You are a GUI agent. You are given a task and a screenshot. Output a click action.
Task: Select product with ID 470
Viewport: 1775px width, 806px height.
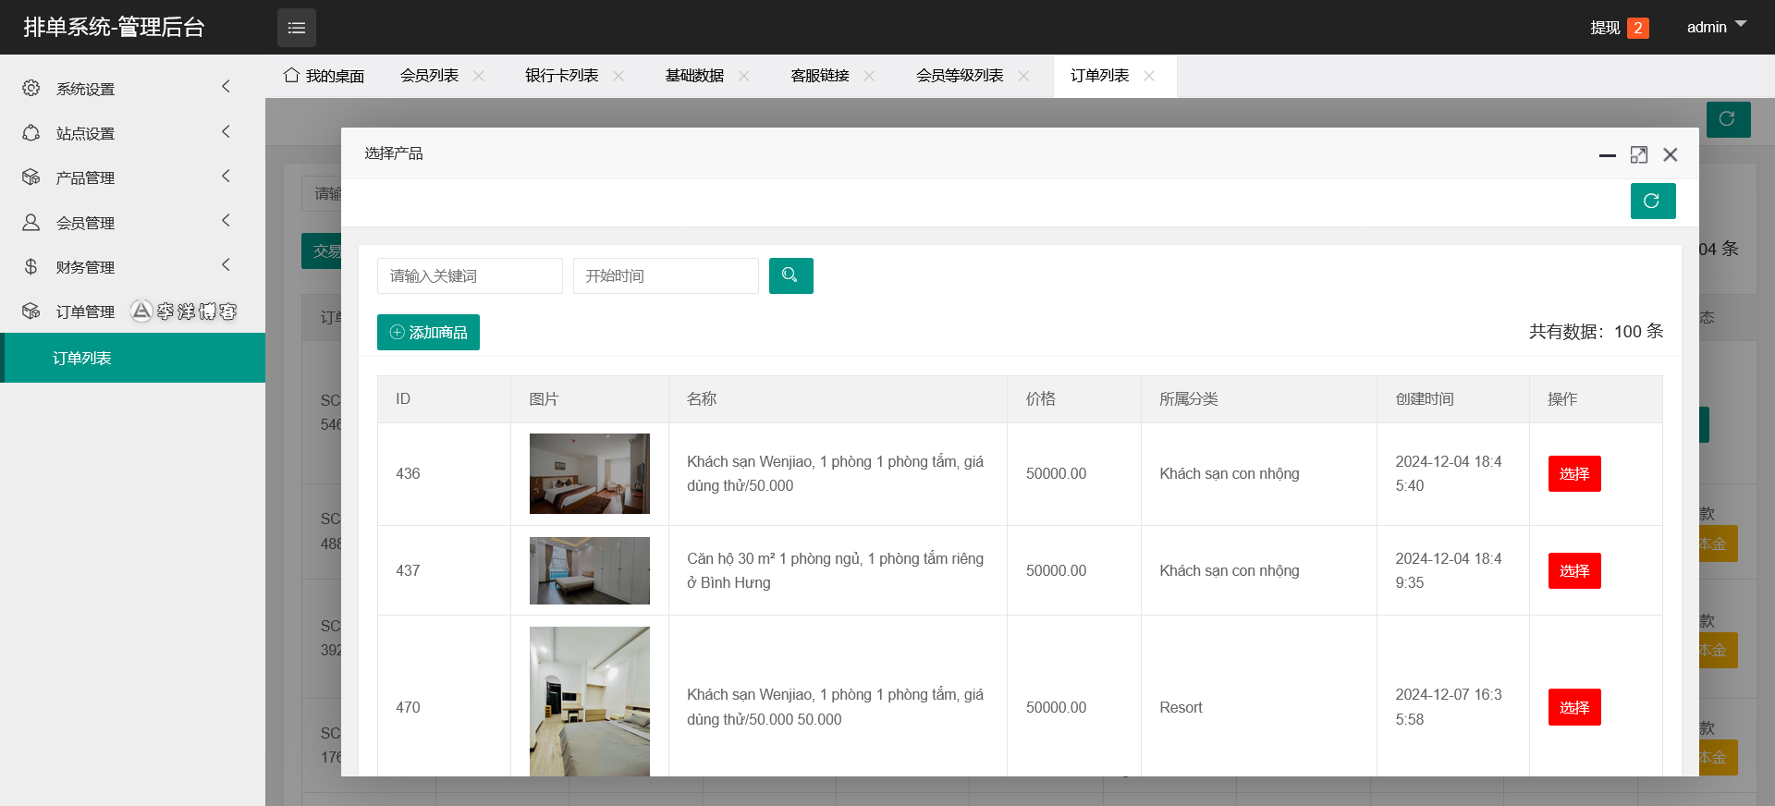coord(1573,707)
